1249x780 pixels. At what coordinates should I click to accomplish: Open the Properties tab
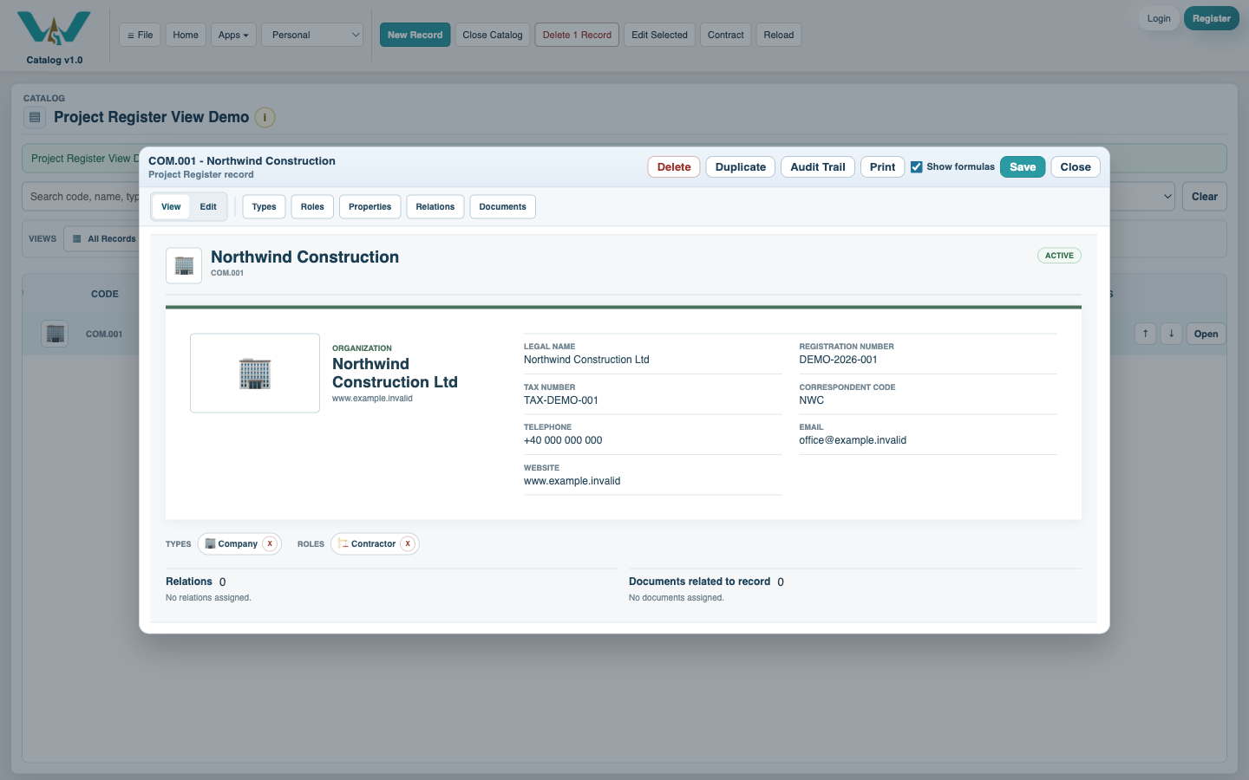pos(369,206)
